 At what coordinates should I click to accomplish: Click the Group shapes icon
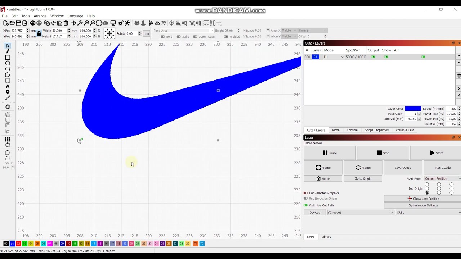pos(137,23)
